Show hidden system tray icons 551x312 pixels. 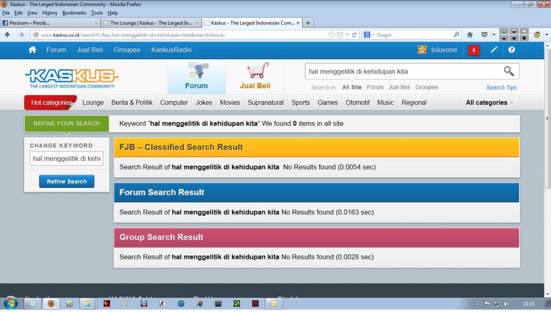coord(477,304)
